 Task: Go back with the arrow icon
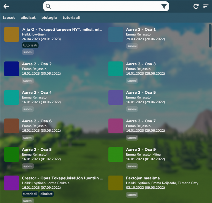tap(6, 6)
